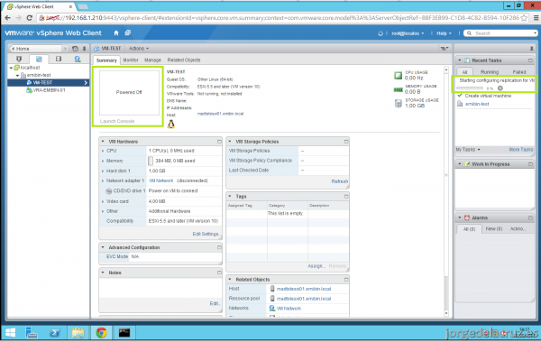
Task: Pin the navigator pane
Action: tap(84, 49)
